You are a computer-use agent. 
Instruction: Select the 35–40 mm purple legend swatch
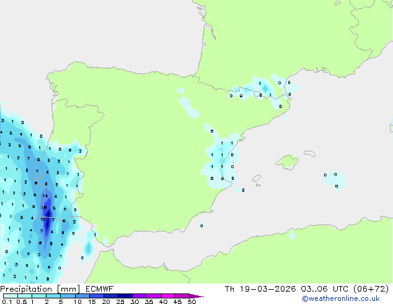[x=154, y=296]
